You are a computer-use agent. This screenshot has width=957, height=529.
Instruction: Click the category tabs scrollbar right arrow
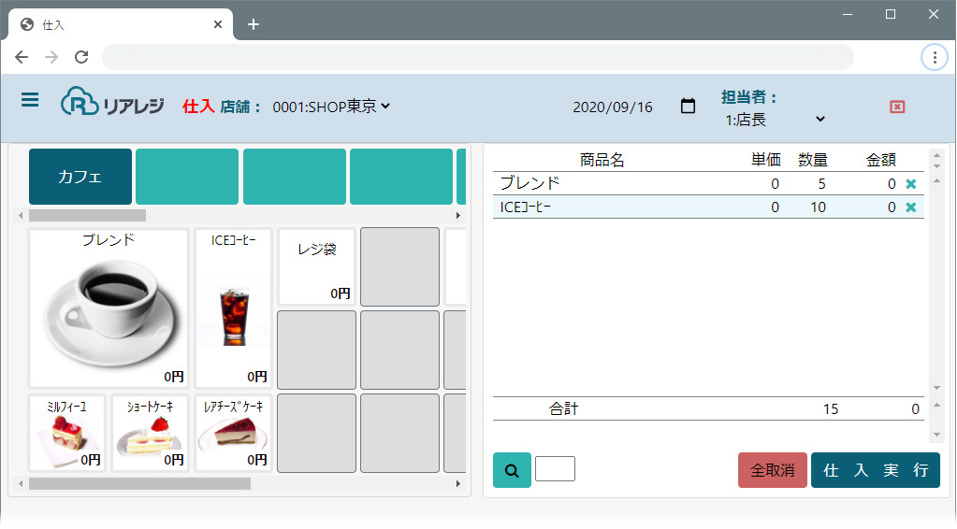pyautogui.click(x=458, y=216)
